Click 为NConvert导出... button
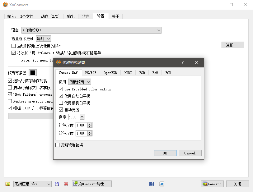Viewport: 253px width, 192px height. (92, 184)
